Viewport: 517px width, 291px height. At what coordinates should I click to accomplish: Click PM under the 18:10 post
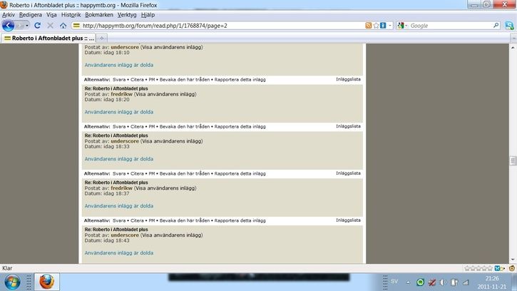click(x=152, y=79)
